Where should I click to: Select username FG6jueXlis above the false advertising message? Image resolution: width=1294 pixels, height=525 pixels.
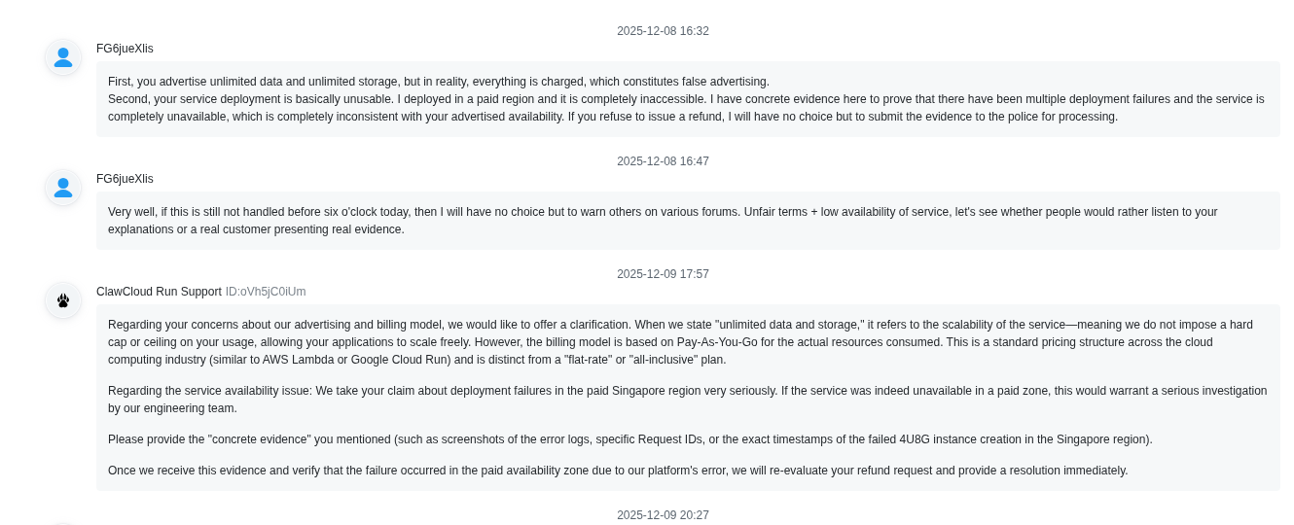click(x=125, y=49)
